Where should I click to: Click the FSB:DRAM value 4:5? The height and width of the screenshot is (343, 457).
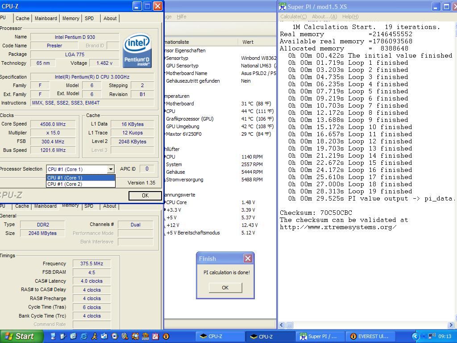pyautogui.click(x=91, y=272)
